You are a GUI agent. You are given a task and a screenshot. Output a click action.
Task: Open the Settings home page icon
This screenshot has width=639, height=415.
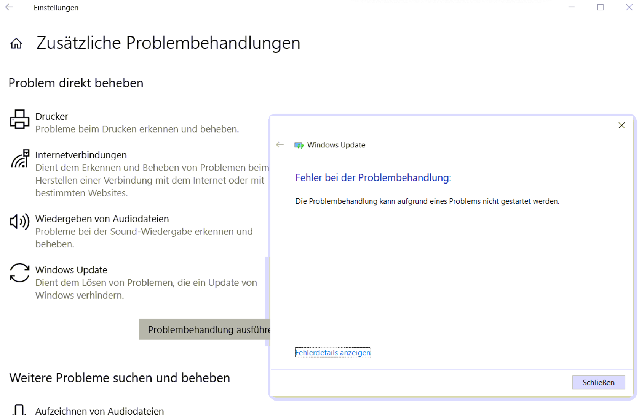[x=16, y=43]
